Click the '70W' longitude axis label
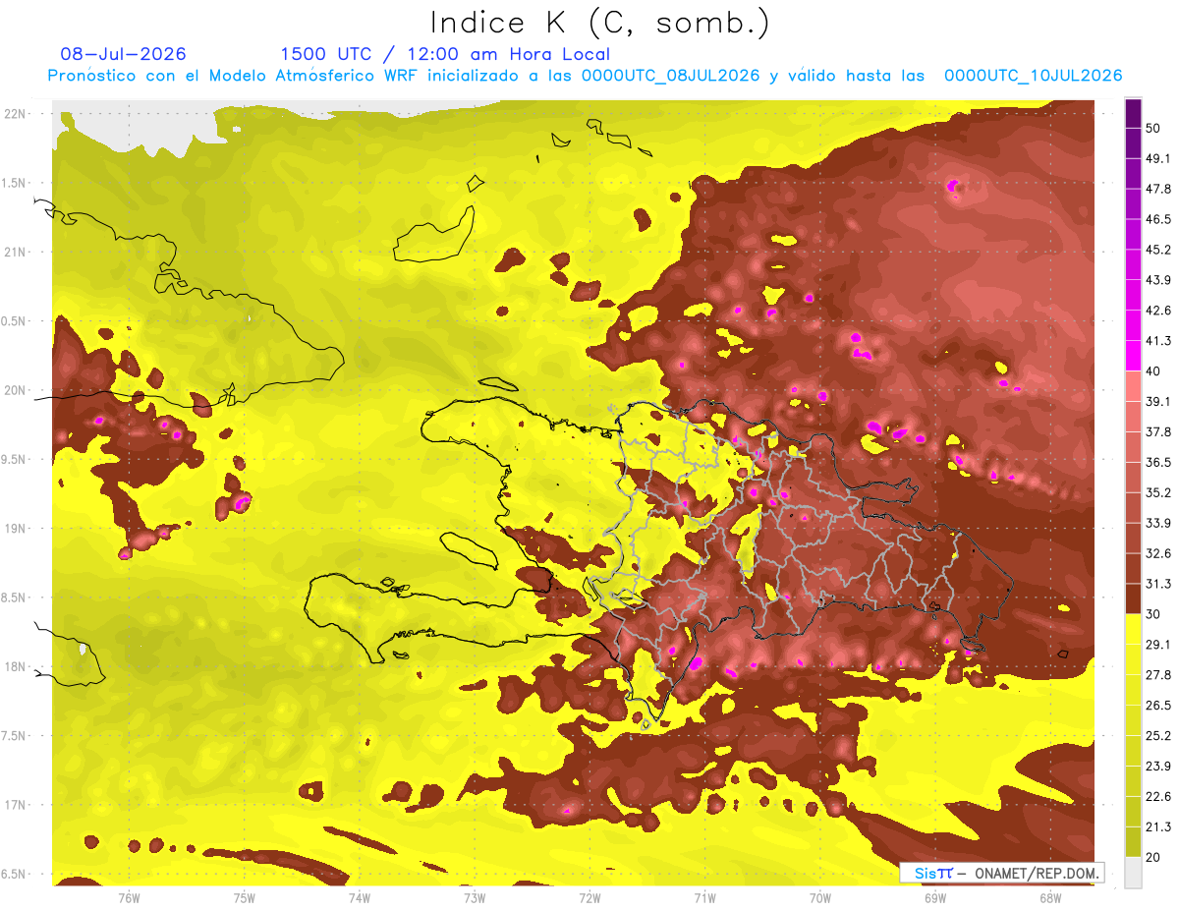Image resolution: width=1179 pixels, height=911 pixels. (820, 897)
